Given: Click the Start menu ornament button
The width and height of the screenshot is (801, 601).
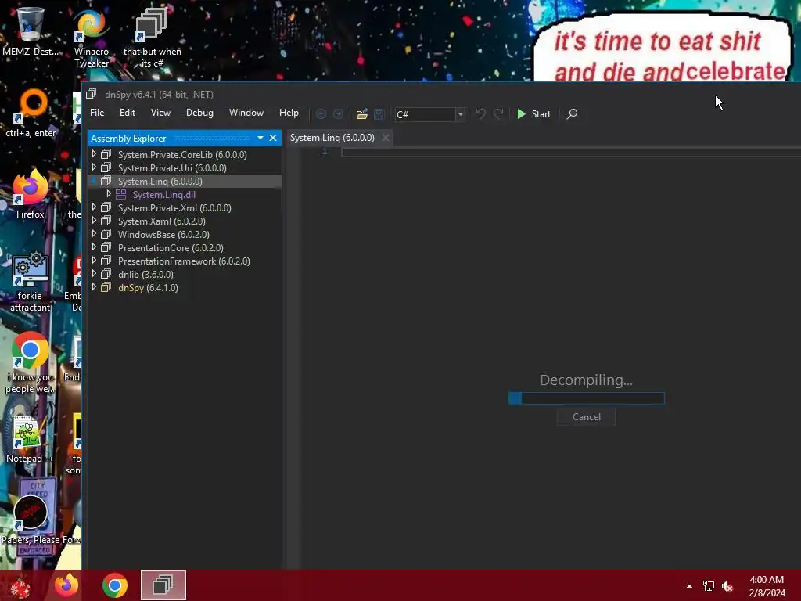Looking at the screenshot, I should tap(20, 587).
